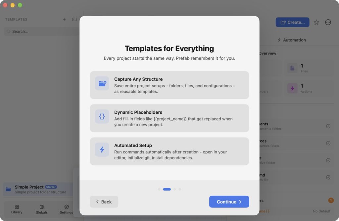Viewport: 339px width, 221px height.
Task: Click the Globals globe icon
Action: click(x=42, y=207)
